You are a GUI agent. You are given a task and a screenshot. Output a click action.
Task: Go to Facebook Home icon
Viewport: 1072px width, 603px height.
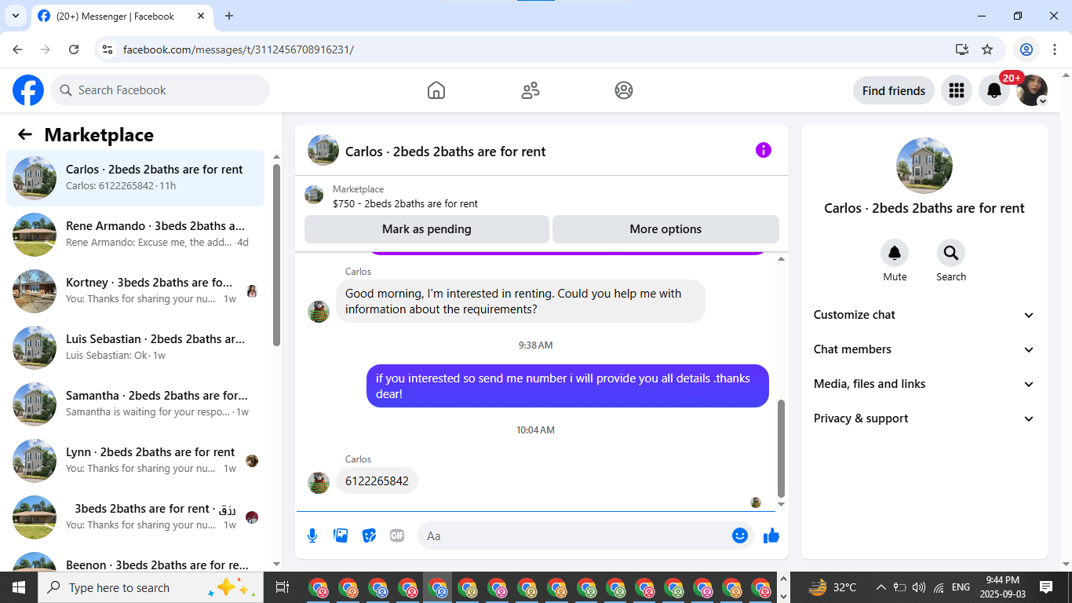pyautogui.click(x=436, y=90)
